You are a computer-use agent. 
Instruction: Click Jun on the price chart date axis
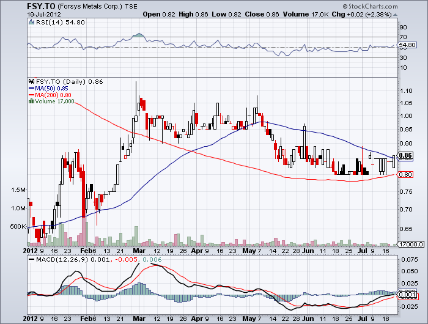tap(308, 251)
